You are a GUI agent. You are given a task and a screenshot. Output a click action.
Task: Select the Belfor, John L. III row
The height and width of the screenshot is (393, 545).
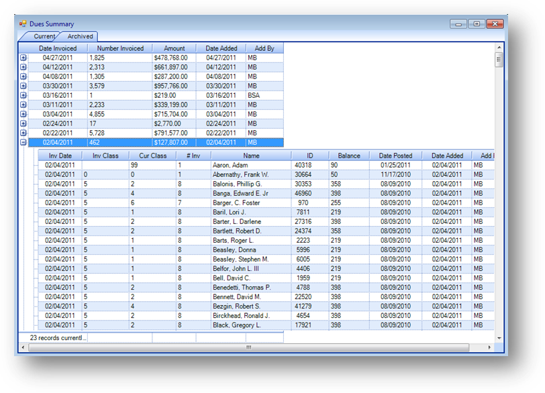click(266, 268)
